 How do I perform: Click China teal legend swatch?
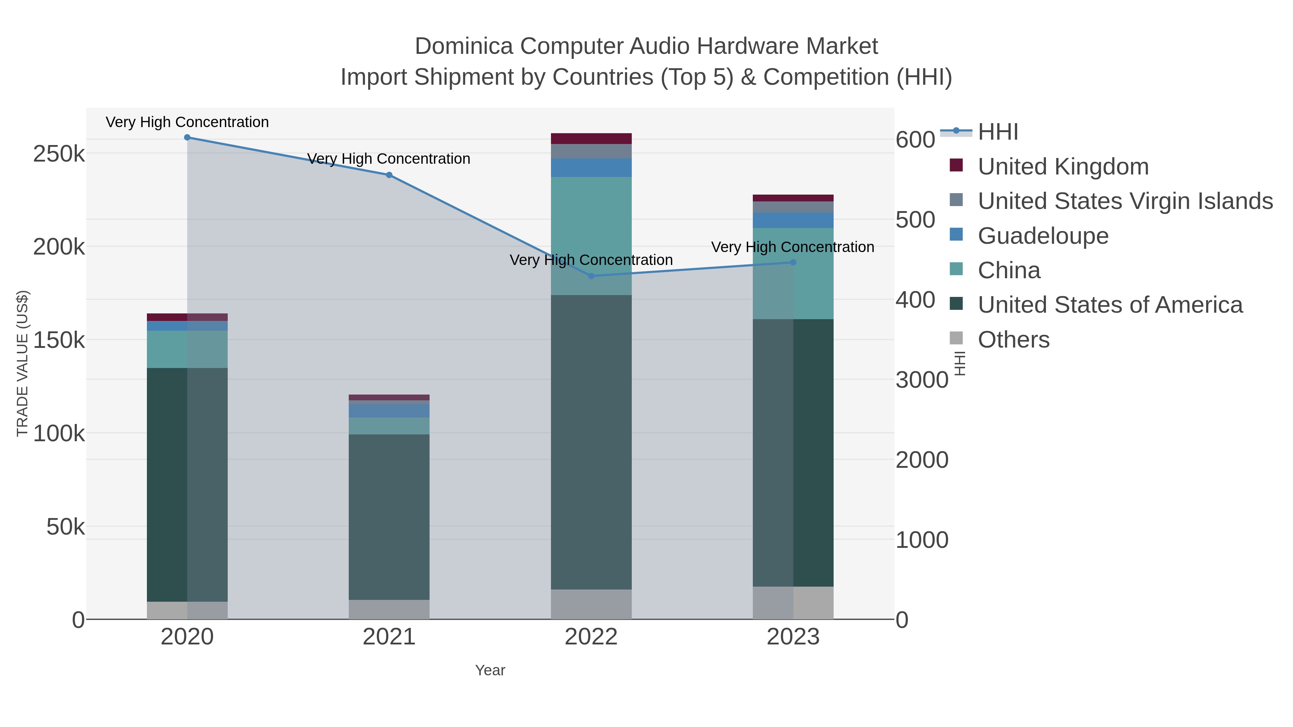point(956,269)
